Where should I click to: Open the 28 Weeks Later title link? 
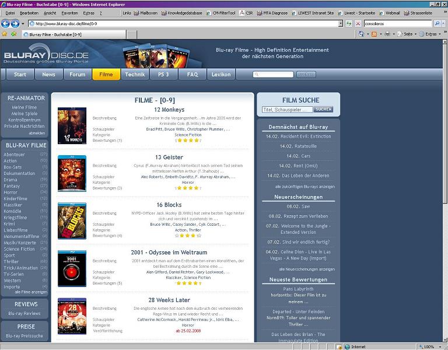169,300
